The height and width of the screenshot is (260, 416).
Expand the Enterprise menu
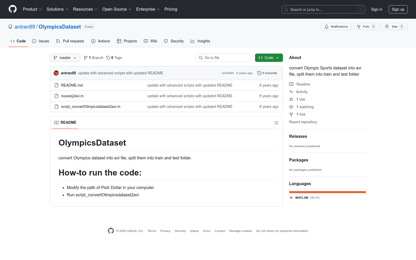pyautogui.click(x=148, y=9)
